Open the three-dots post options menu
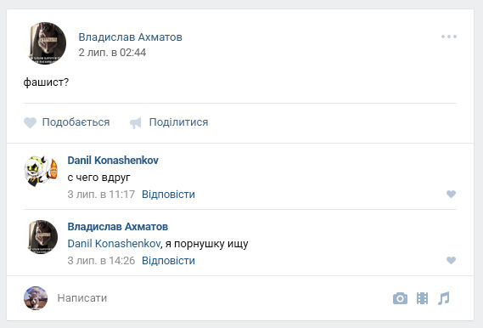The width and height of the screenshot is (483, 328). point(449,37)
